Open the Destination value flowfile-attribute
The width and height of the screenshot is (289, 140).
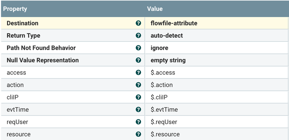tap(174, 23)
